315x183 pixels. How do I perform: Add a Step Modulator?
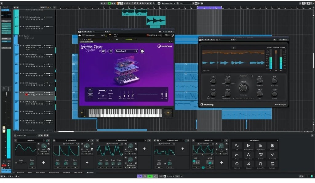point(261,146)
